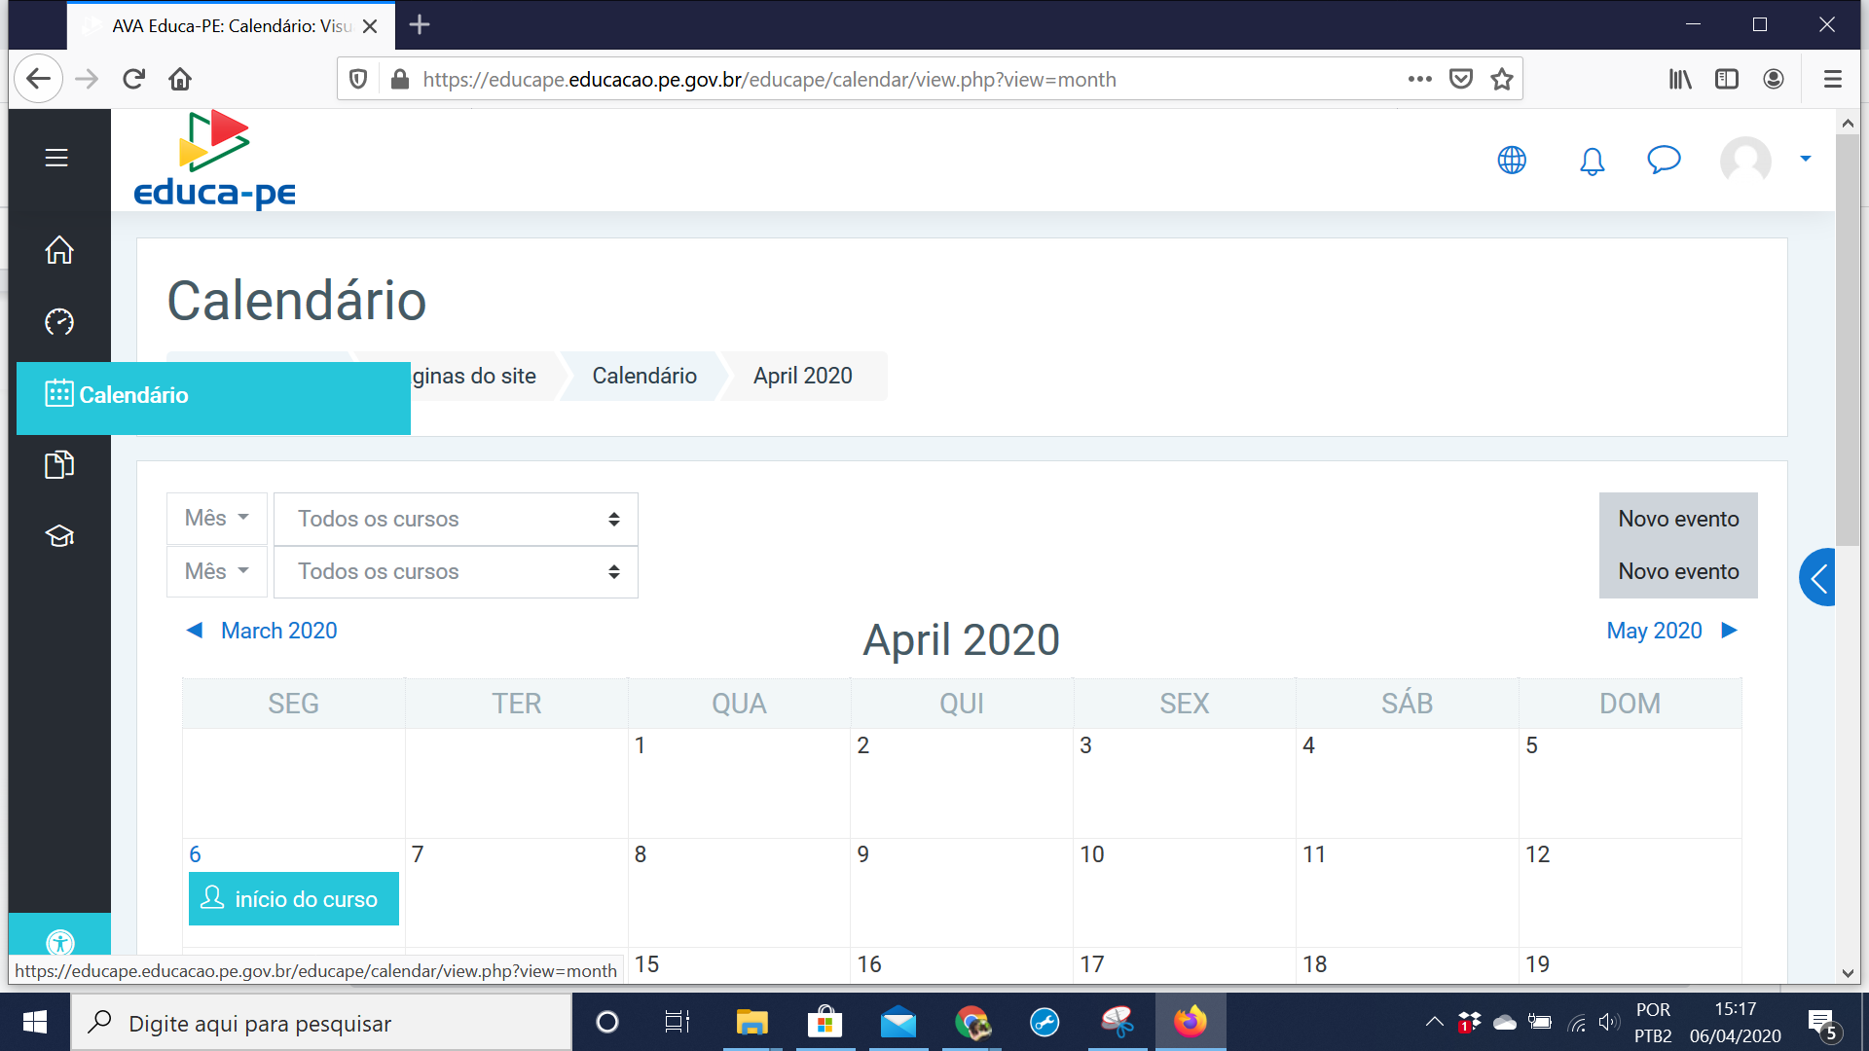Show site security info via padlock icon
The height and width of the screenshot is (1051, 1869).
(x=399, y=79)
